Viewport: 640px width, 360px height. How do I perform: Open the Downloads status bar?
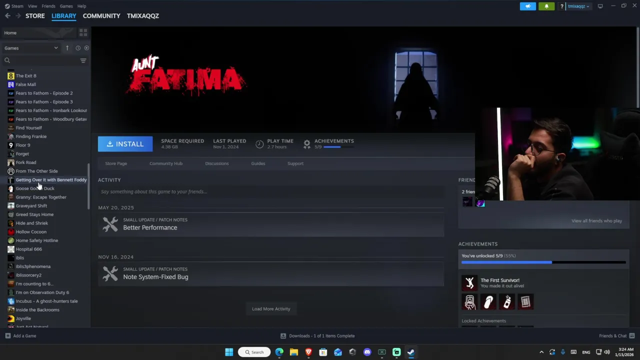pos(317,336)
